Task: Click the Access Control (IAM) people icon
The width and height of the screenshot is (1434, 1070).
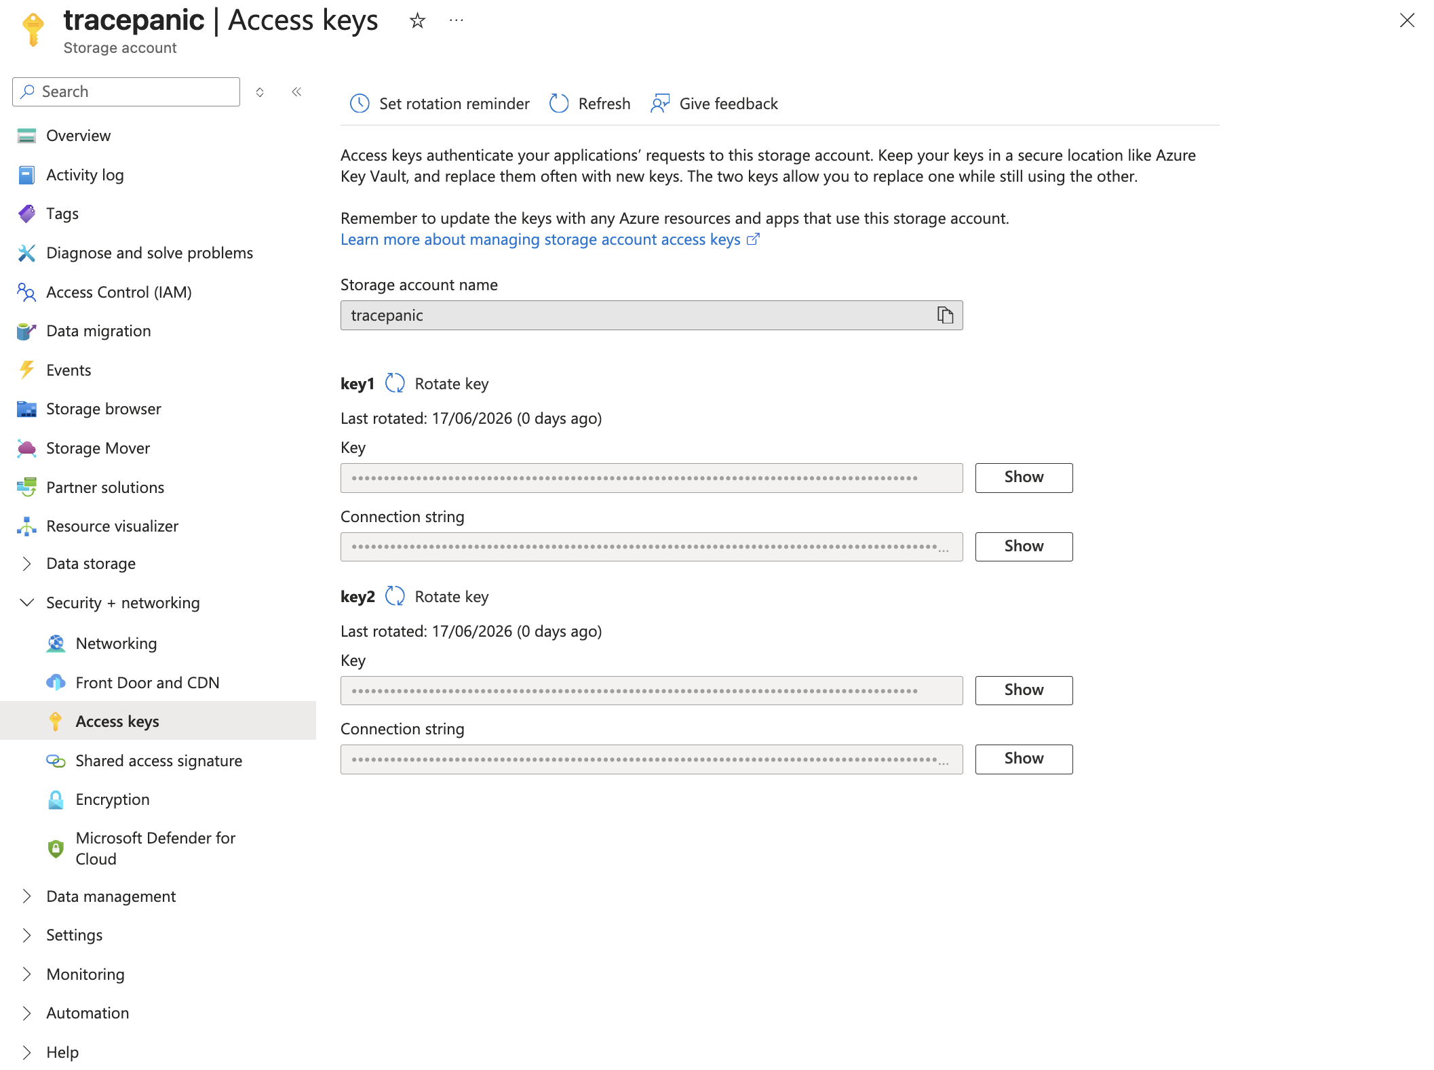Action: pos(26,292)
